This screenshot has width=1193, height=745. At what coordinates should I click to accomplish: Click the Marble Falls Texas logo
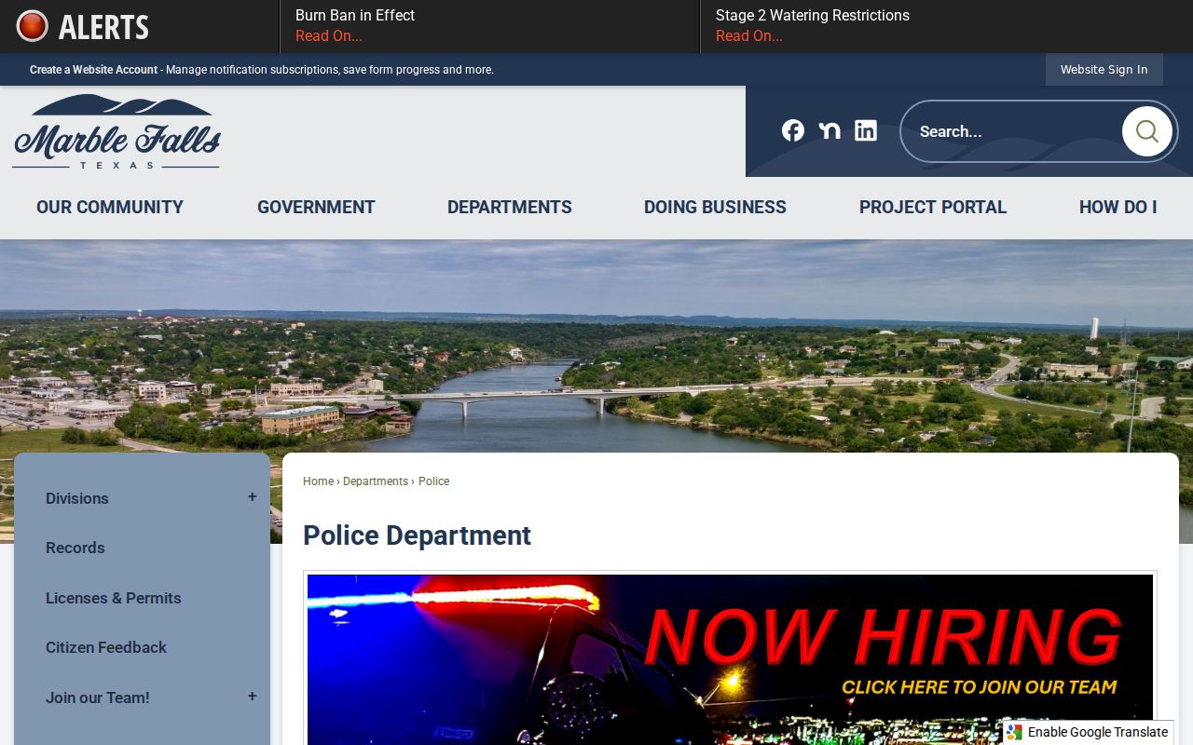(x=117, y=131)
